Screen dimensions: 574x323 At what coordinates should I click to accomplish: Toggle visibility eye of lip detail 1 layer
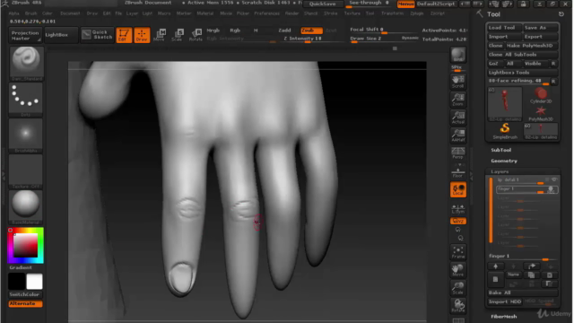[x=554, y=179]
